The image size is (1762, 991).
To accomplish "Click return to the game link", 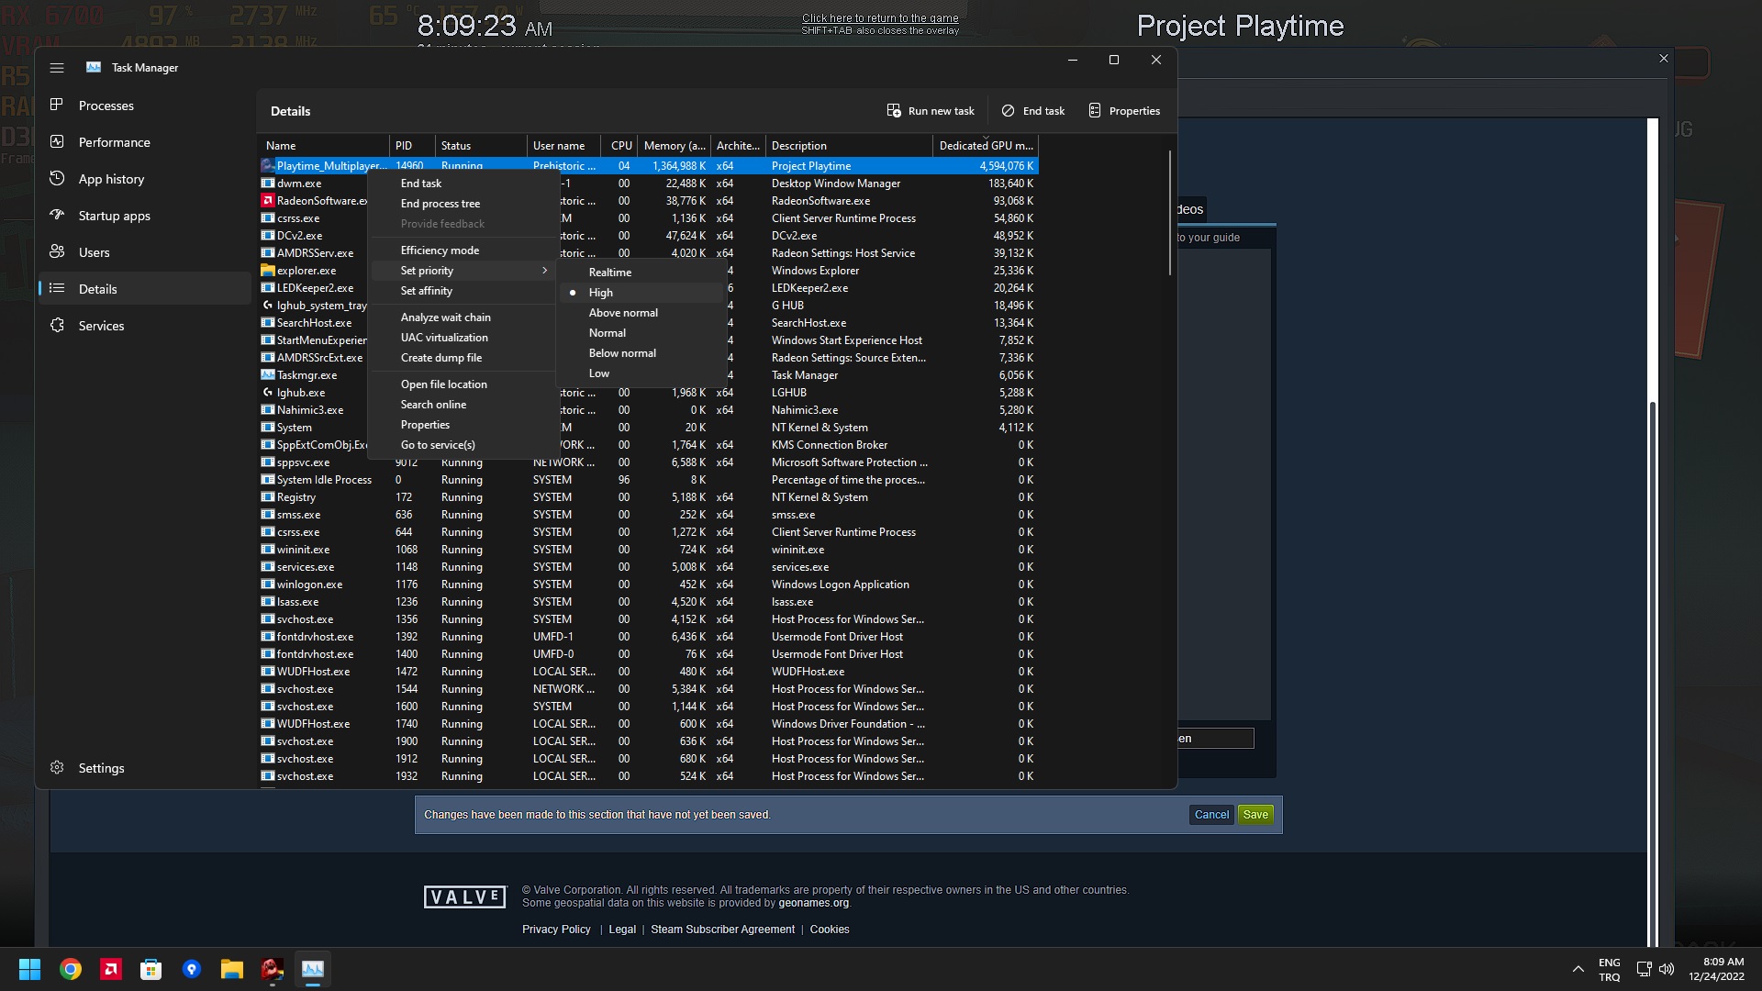I will tap(880, 17).
